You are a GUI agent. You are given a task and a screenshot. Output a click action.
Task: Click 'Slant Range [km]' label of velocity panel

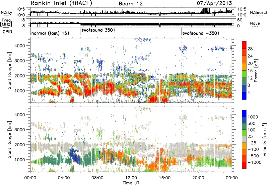9,139
